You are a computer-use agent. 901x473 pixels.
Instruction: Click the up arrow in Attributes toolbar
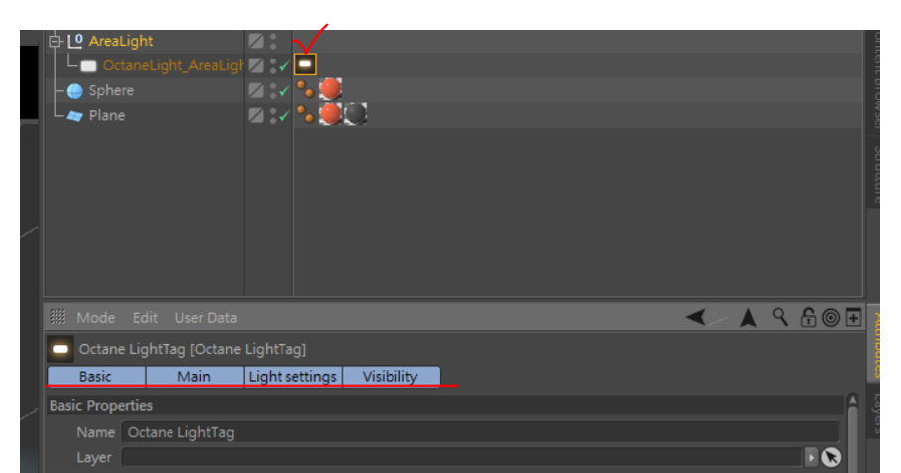[748, 318]
